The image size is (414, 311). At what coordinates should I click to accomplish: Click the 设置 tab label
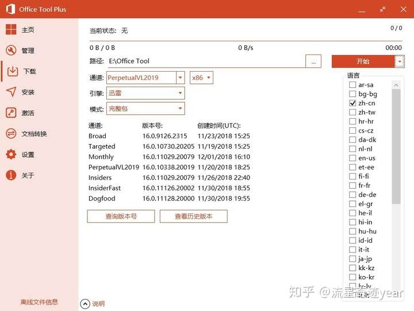tap(28, 155)
